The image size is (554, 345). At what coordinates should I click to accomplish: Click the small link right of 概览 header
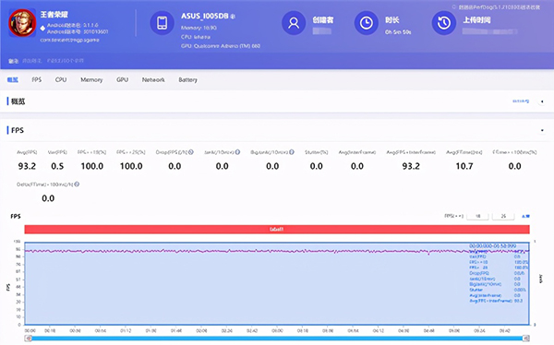click(x=521, y=101)
